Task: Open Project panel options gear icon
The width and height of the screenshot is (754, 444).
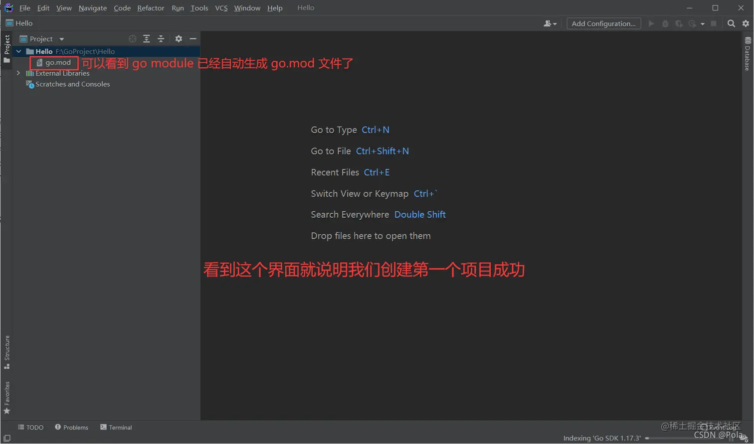Action: tap(179, 38)
